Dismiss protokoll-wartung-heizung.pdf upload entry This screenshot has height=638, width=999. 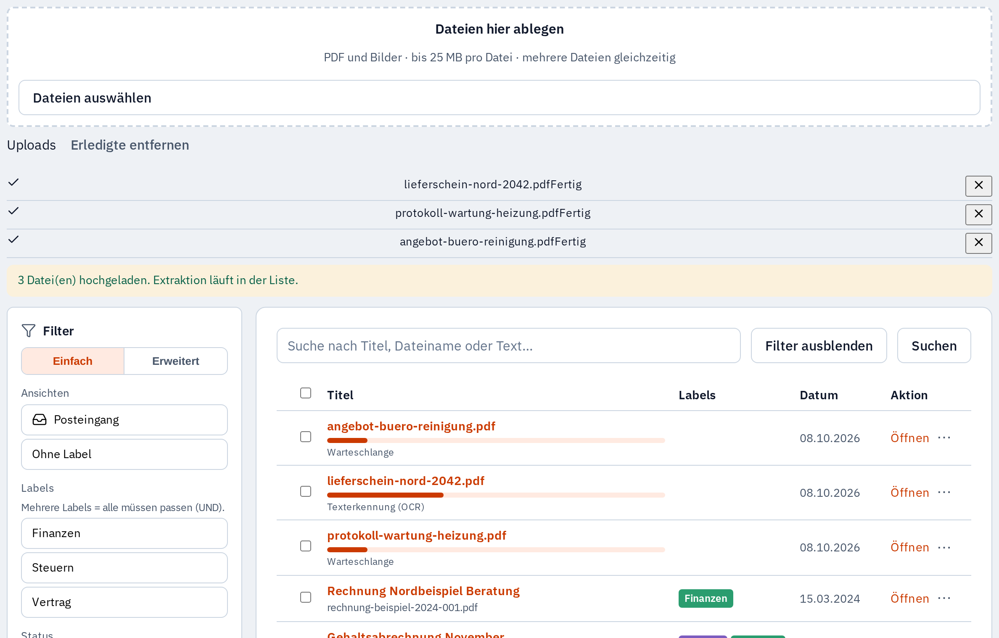(x=978, y=214)
